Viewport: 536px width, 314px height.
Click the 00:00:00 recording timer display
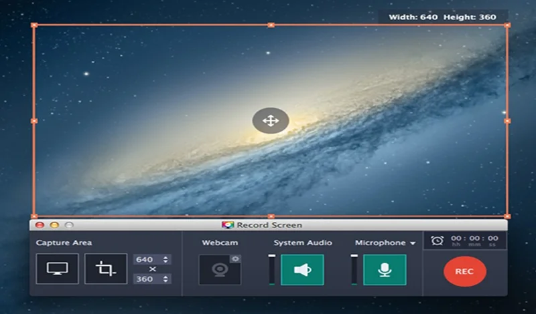point(474,240)
